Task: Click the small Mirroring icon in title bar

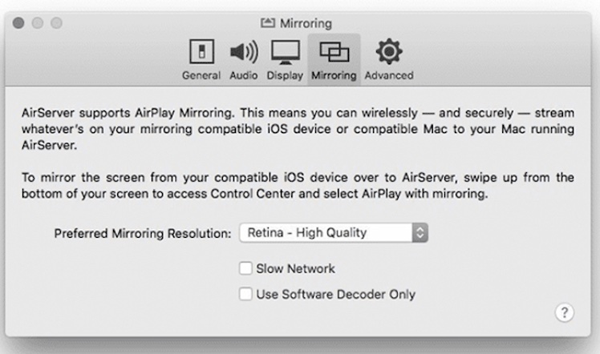Action: pos(267,23)
